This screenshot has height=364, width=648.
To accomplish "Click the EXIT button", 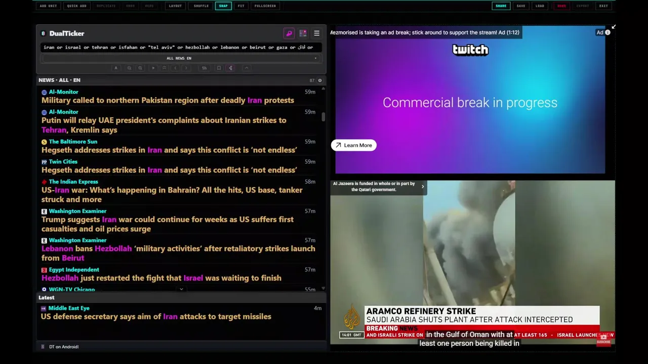I will tap(603, 6).
